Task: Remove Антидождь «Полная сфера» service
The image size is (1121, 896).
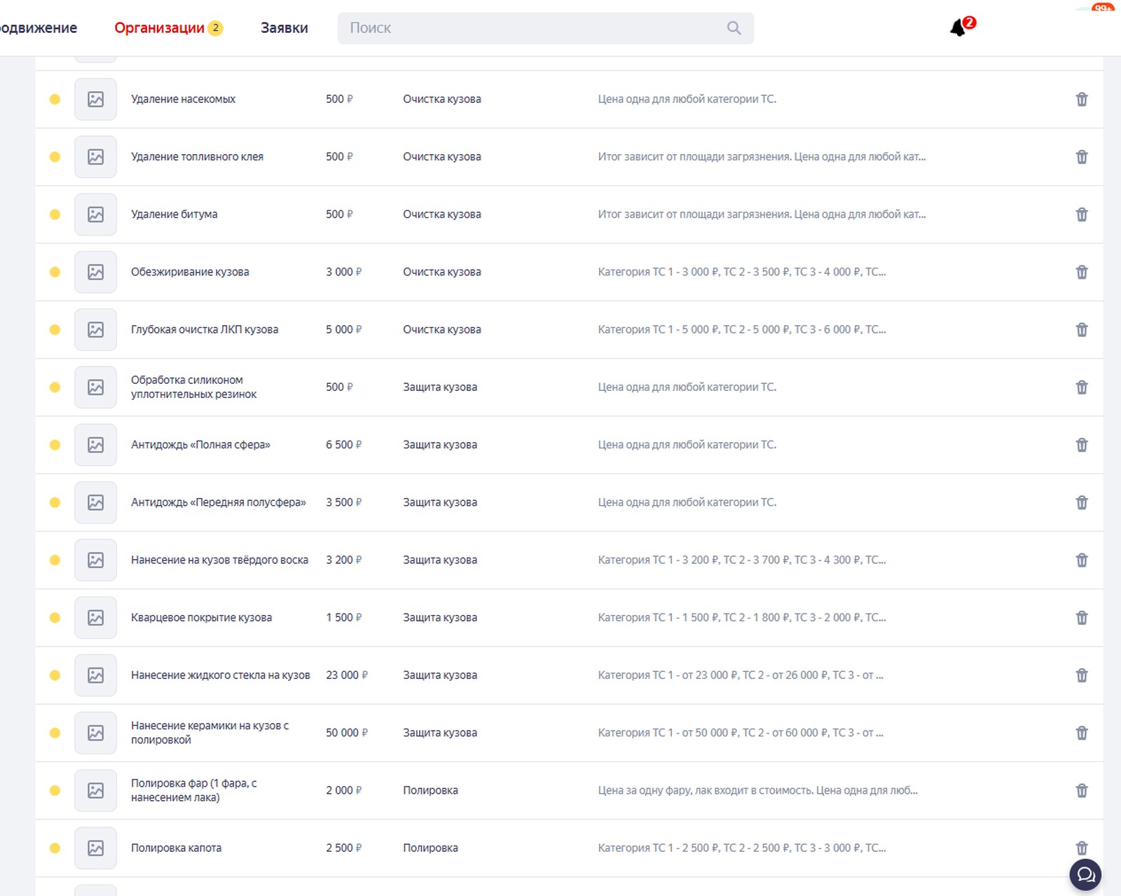Action: [1082, 445]
